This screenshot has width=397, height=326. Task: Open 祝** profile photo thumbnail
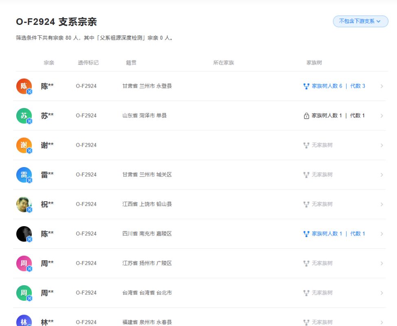(x=24, y=204)
